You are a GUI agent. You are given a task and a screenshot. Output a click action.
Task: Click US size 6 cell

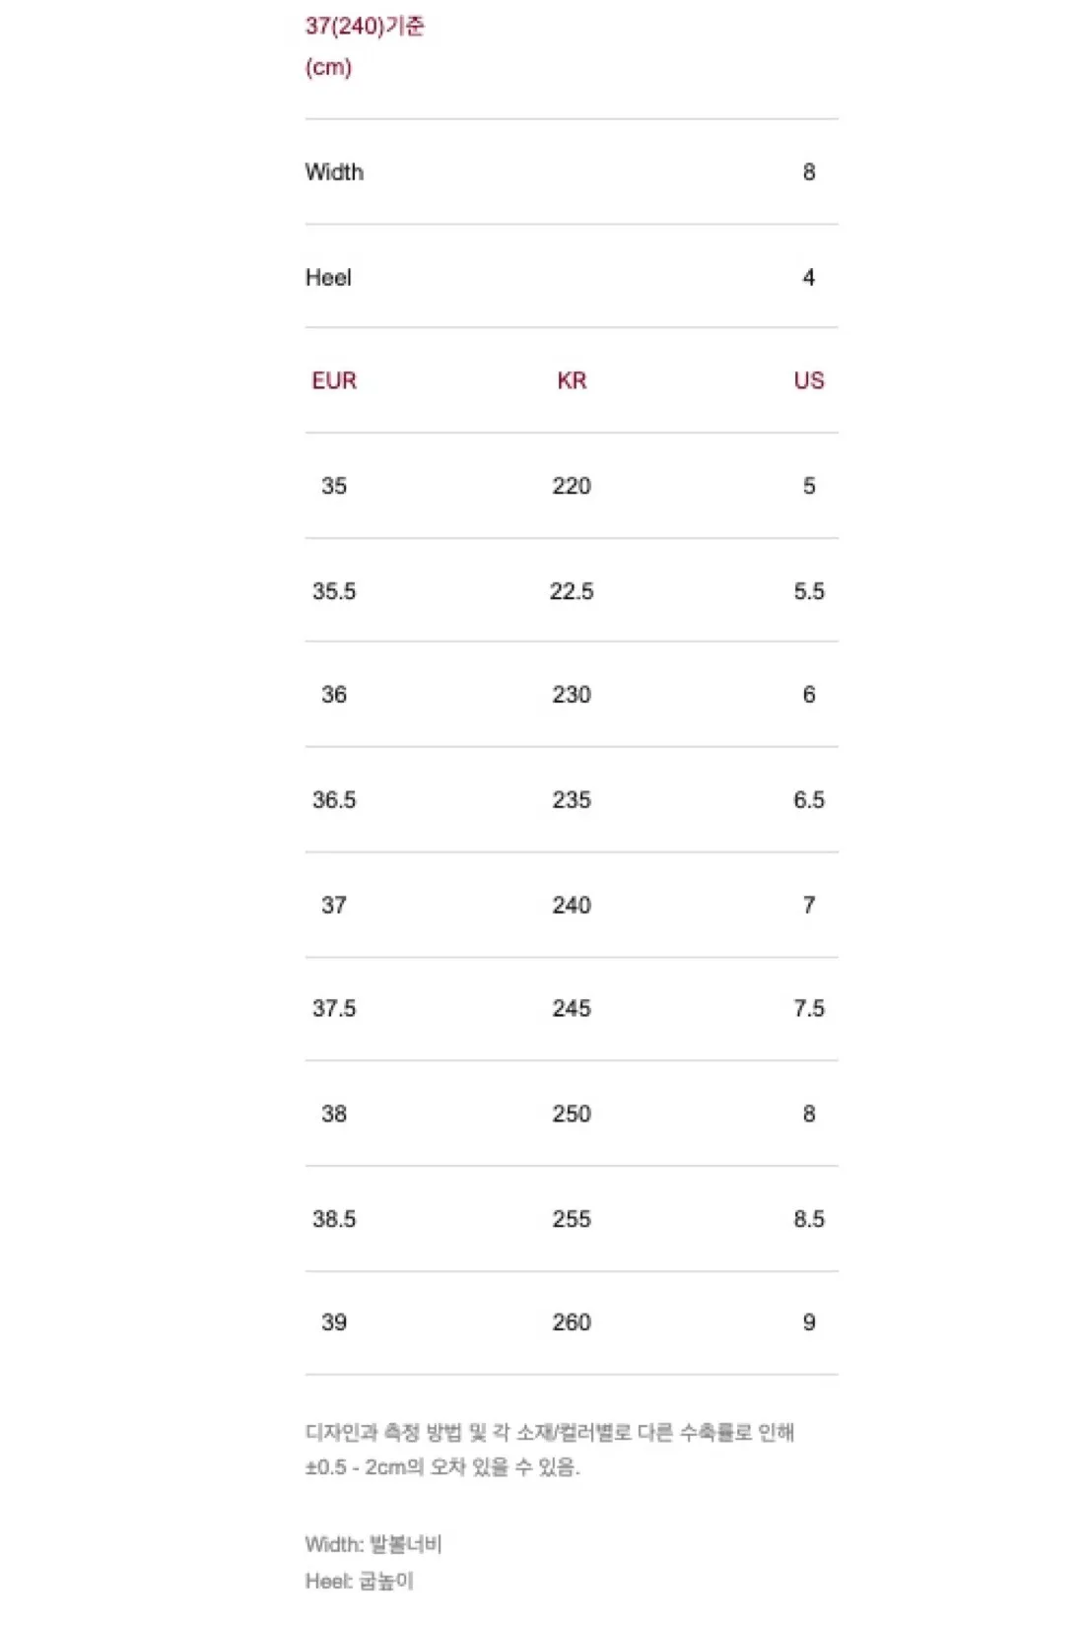(809, 695)
